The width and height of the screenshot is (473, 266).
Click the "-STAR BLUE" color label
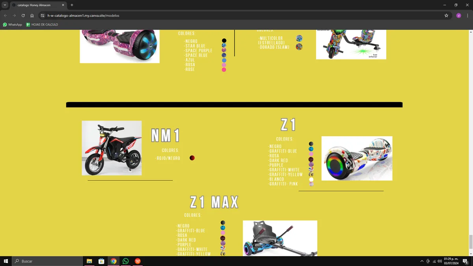click(194, 46)
